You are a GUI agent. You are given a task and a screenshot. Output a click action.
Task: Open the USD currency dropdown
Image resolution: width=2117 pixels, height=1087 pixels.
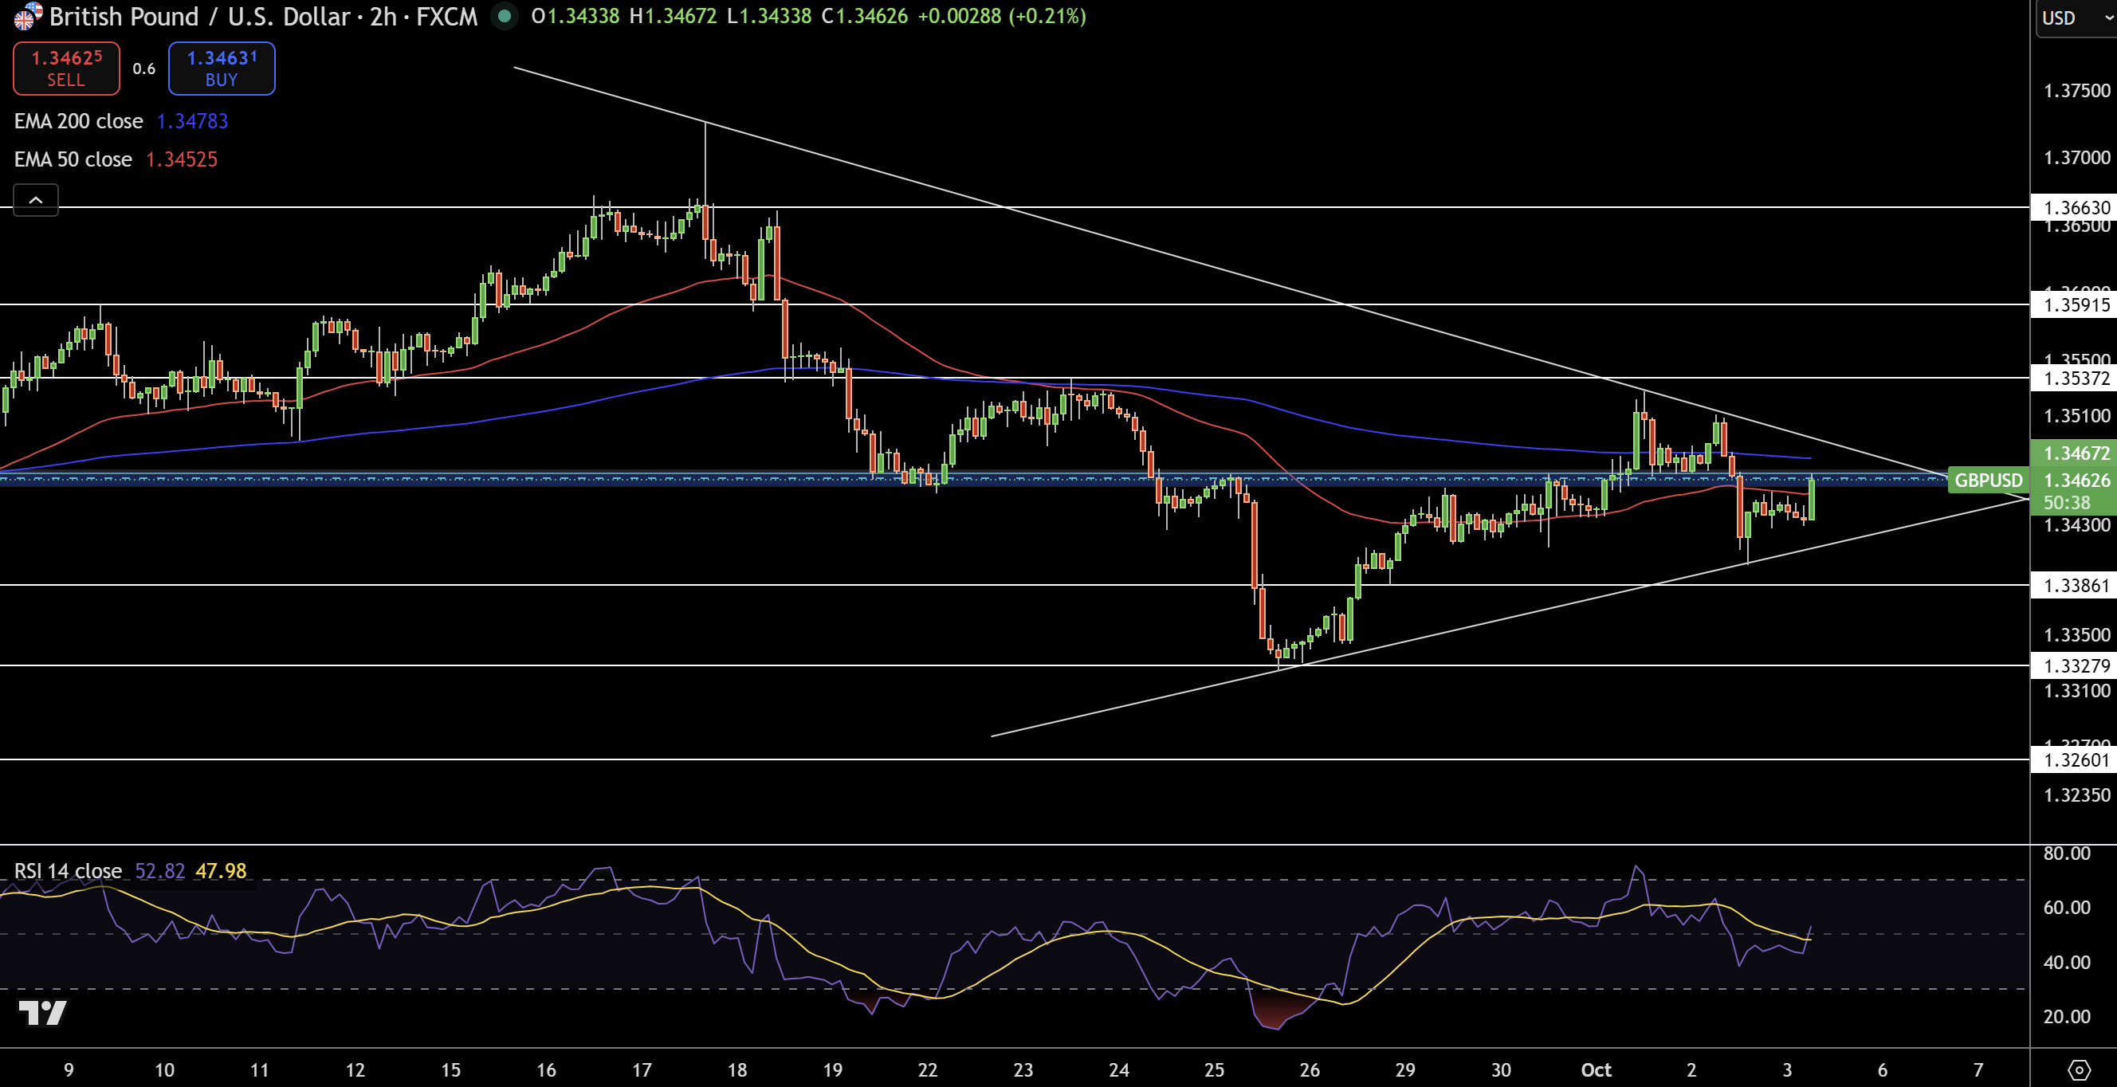(x=2061, y=18)
